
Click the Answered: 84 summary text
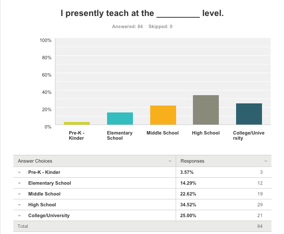[x=127, y=26]
